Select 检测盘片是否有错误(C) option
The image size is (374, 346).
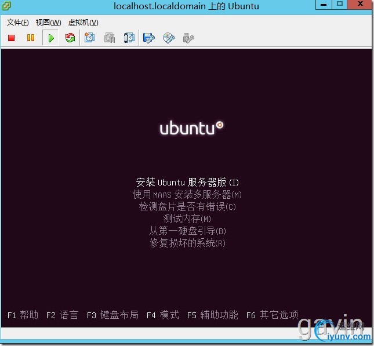(187, 206)
